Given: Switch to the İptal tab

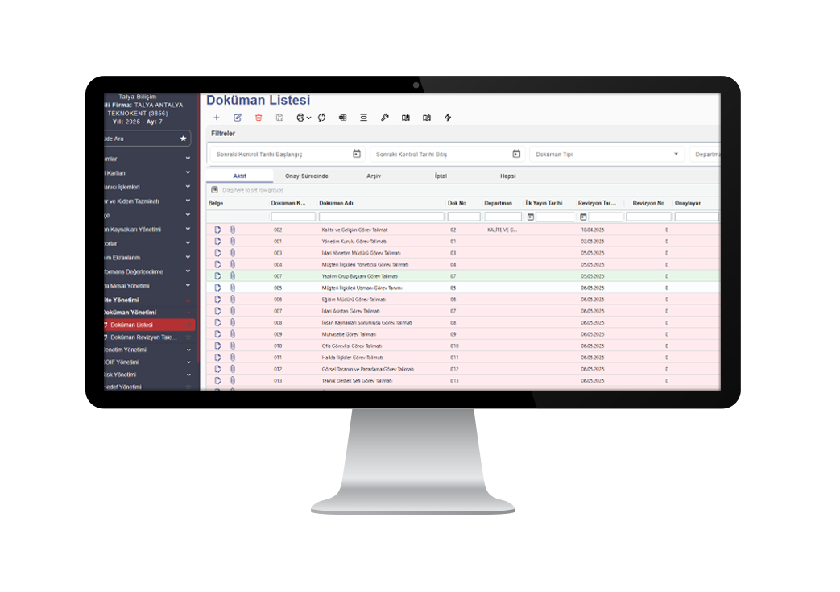Looking at the screenshot, I should [x=441, y=176].
